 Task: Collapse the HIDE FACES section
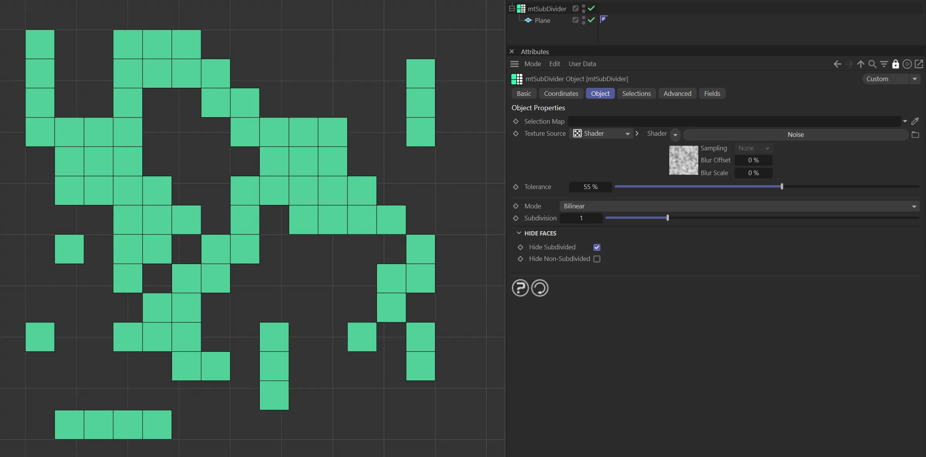coord(519,233)
